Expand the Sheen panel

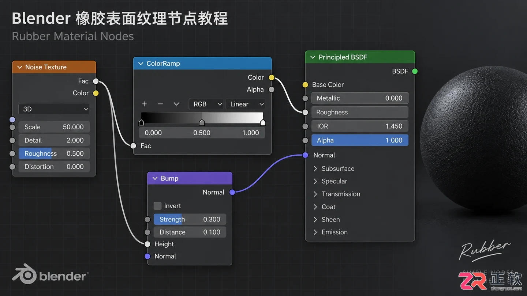click(315, 220)
